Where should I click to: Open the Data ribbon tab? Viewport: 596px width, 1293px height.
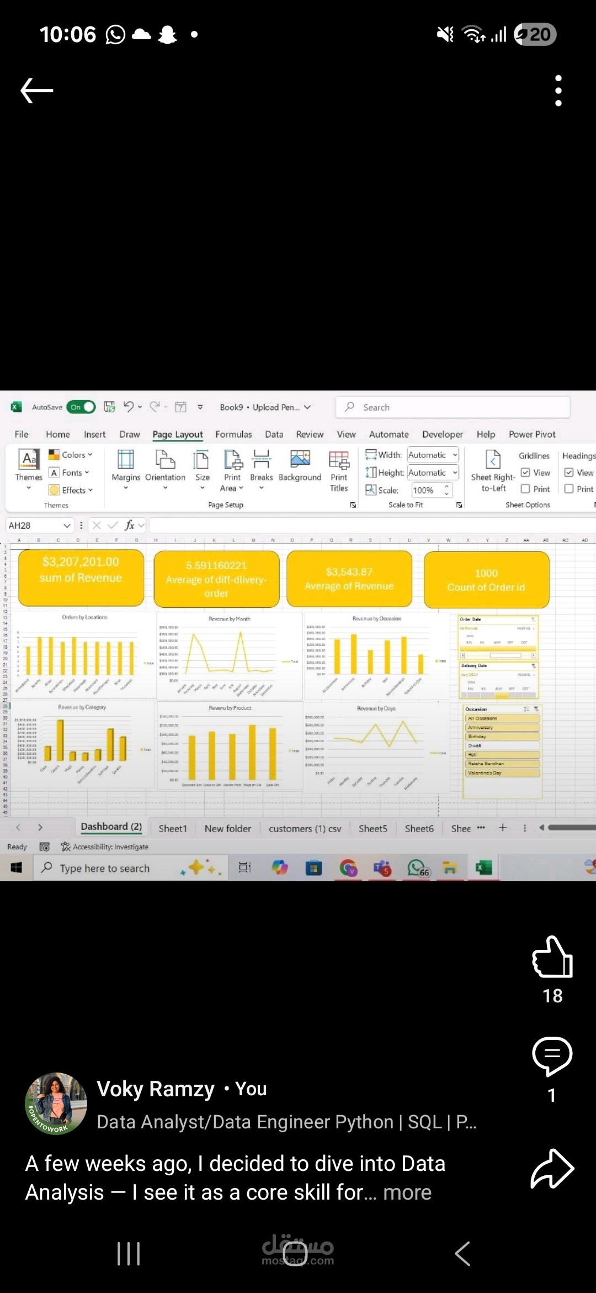click(274, 434)
